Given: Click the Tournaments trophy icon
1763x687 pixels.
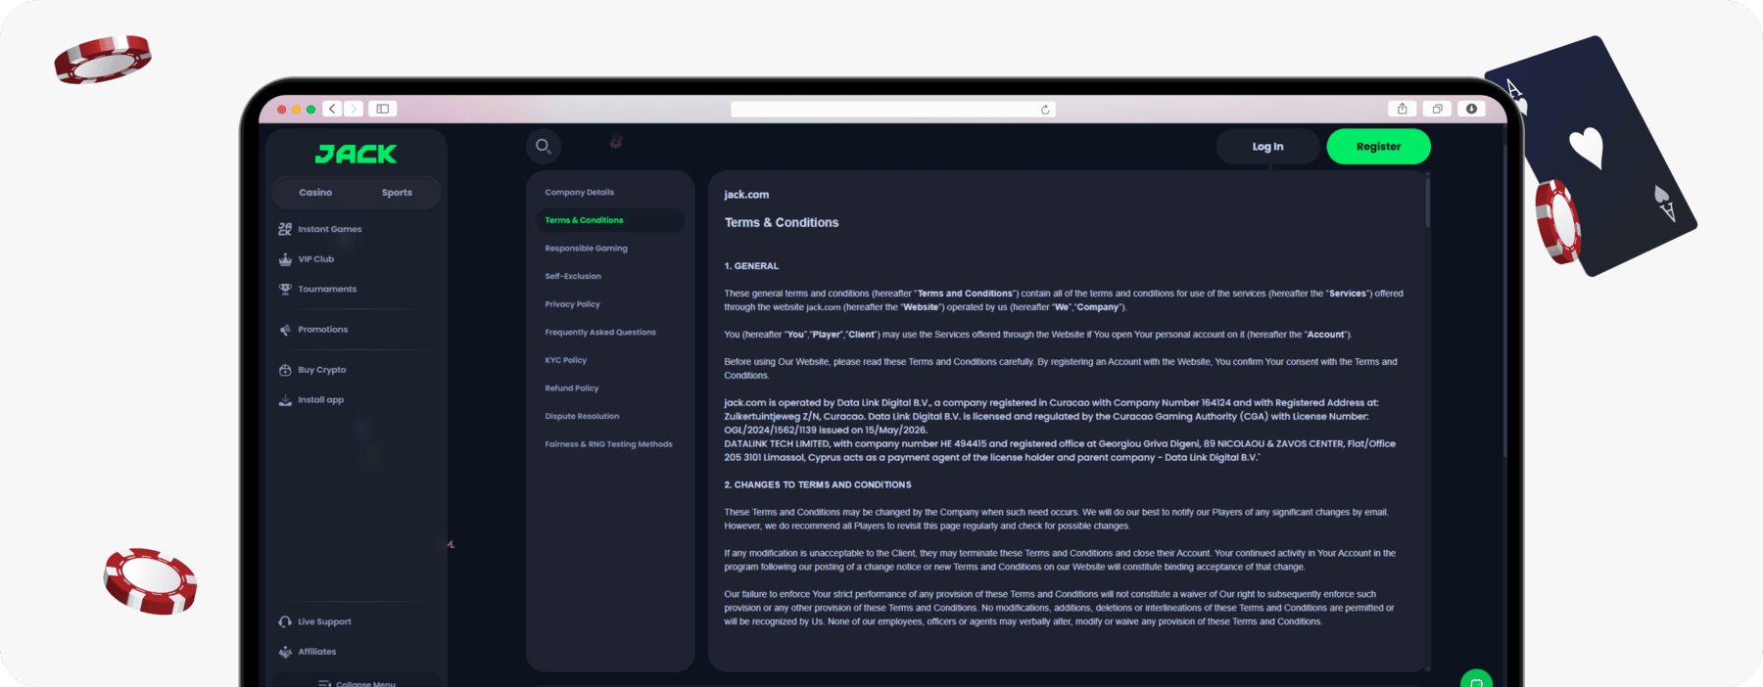Looking at the screenshot, I should [285, 289].
